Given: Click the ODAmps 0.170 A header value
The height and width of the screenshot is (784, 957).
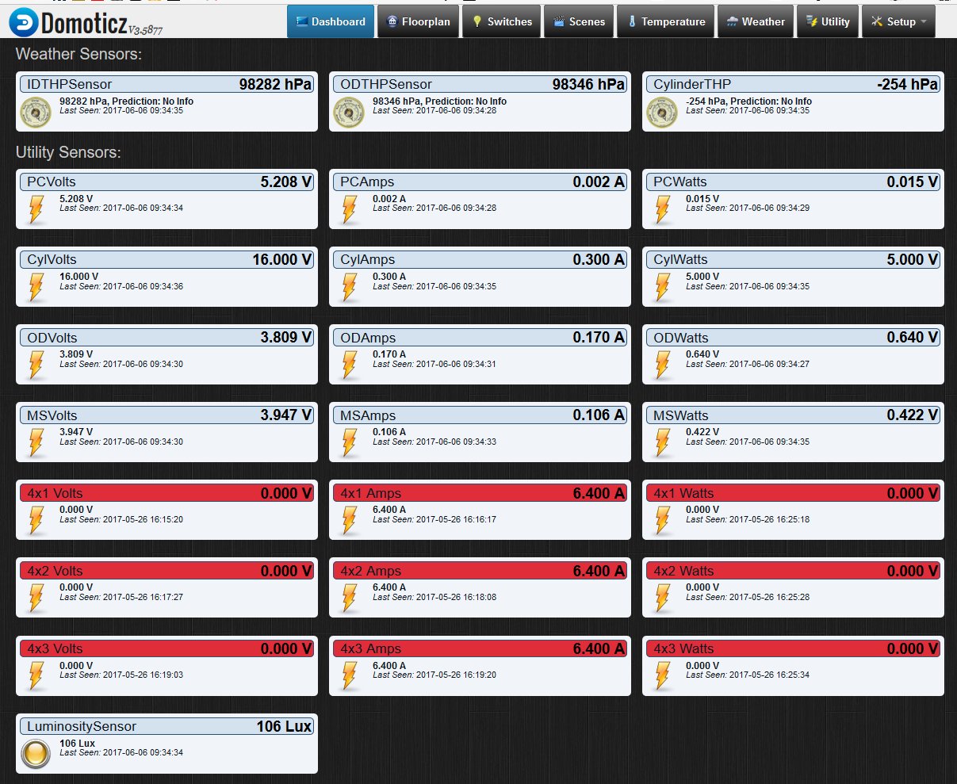Looking at the screenshot, I should tap(599, 337).
